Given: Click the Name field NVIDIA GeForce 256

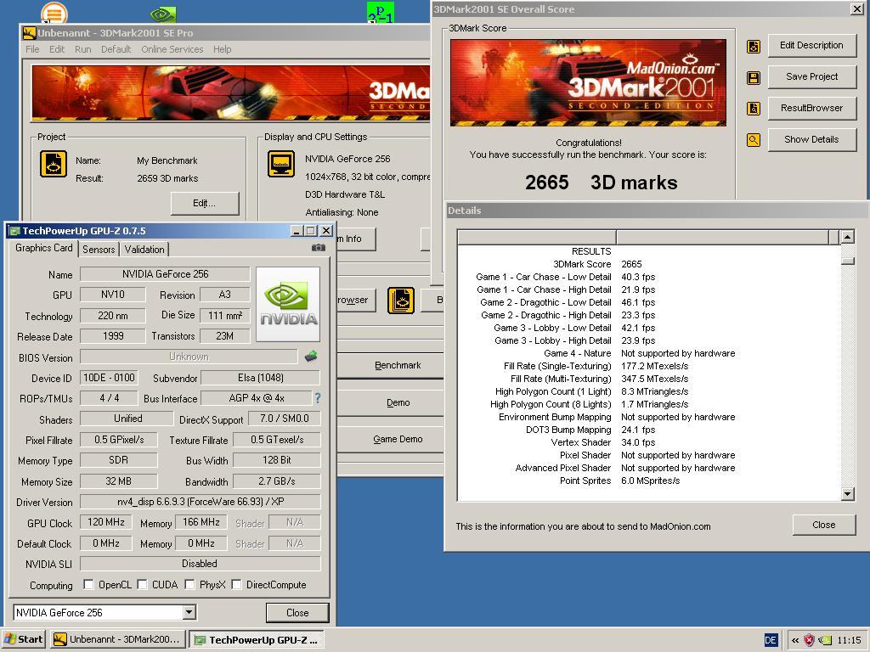Looking at the screenshot, I should (x=165, y=274).
